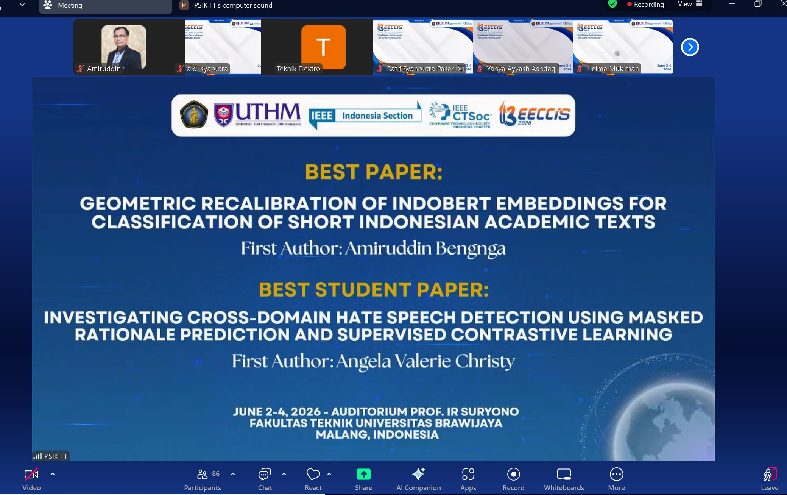Select Rafif Syahputra Pasaribu's thumbnail
Viewport: 787px width, 495px height.
[423, 47]
